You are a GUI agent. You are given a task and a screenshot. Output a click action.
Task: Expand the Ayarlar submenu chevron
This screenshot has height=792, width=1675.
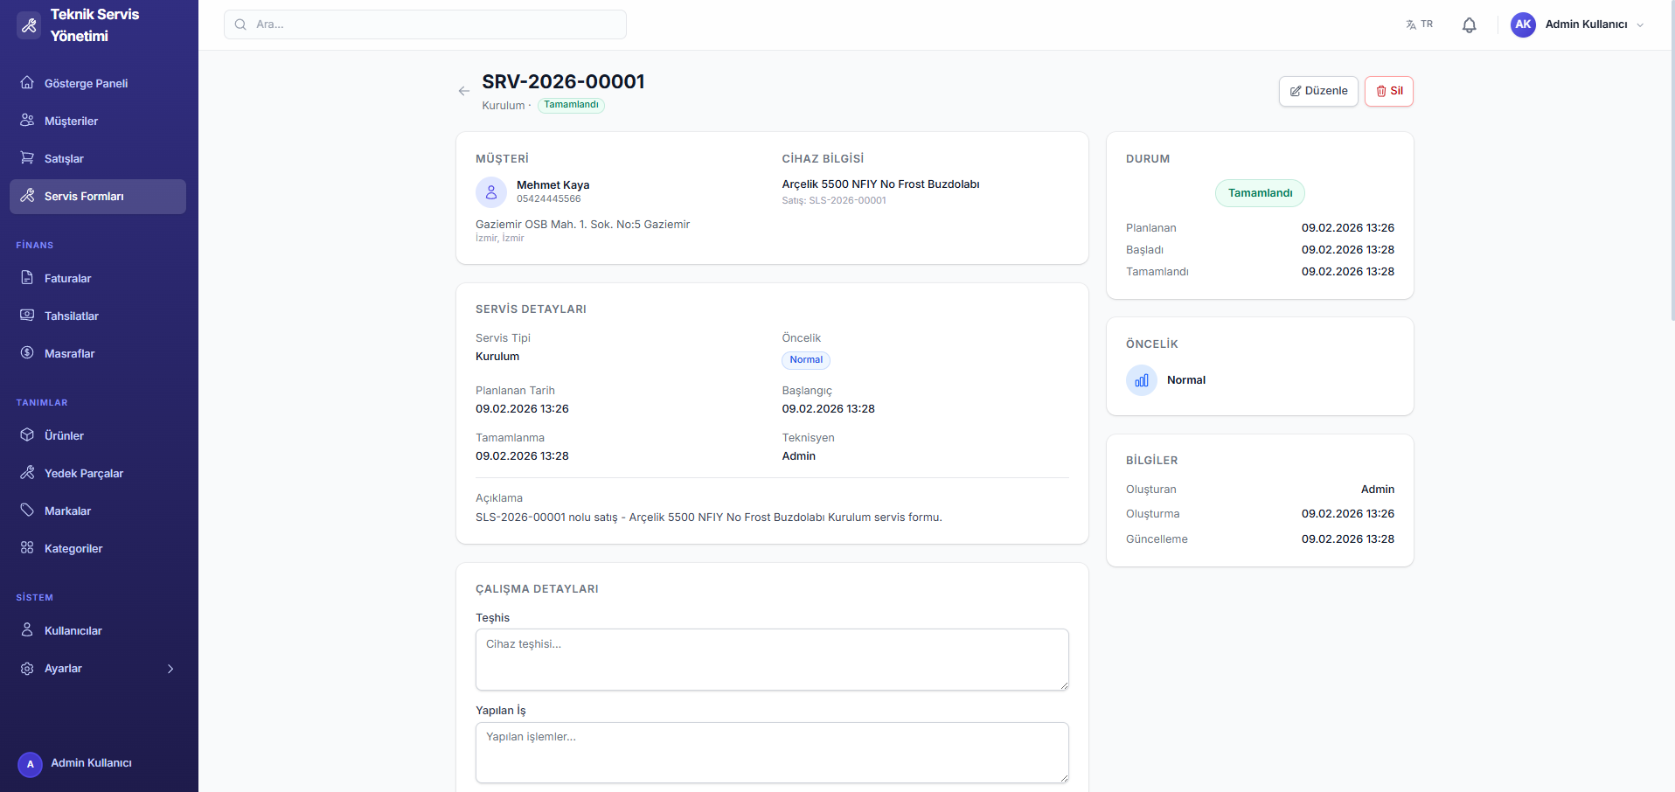coord(170,669)
